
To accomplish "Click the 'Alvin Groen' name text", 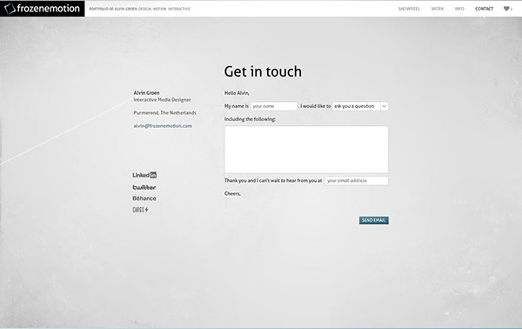I will coord(146,92).
